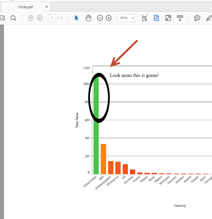
Task: Click the "Sweden" axis label
Action: coord(180,180)
